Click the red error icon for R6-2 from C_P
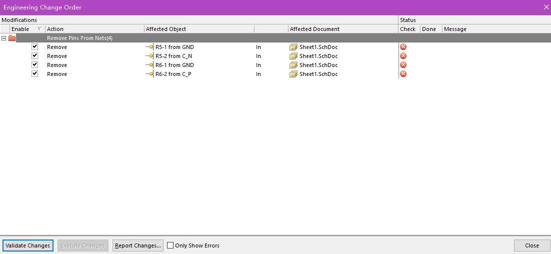Screen dimensions: 551x254 point(403,74)
